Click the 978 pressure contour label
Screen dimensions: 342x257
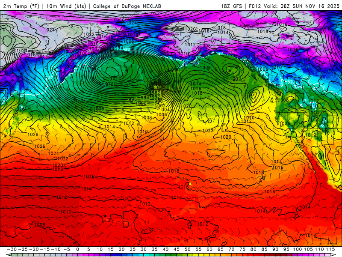[x=109, y=84]
